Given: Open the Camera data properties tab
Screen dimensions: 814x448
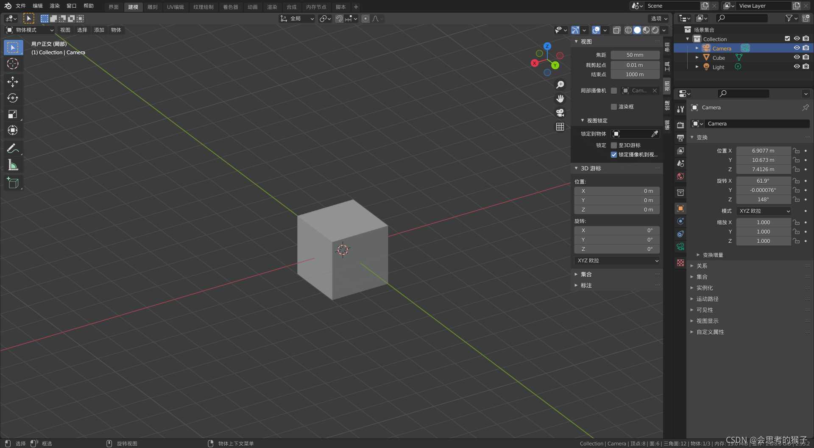Looking at the screenshot, I should click(x=680, y=246).
